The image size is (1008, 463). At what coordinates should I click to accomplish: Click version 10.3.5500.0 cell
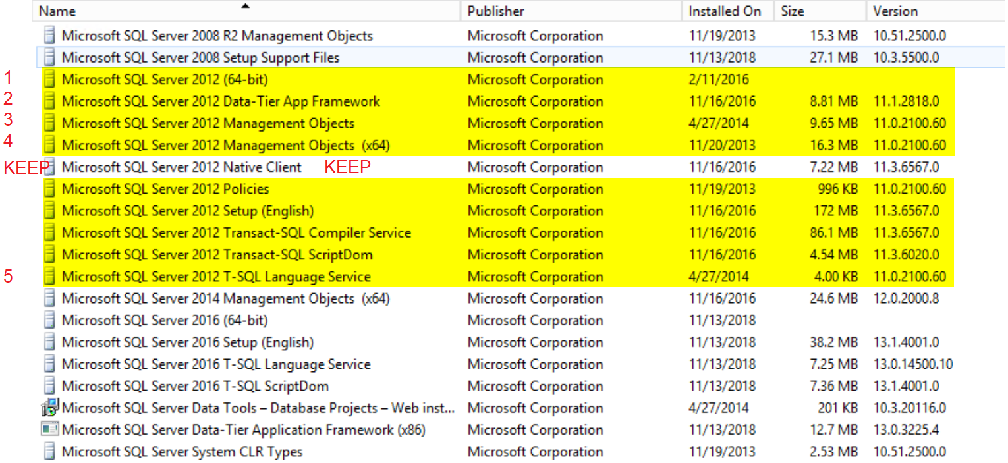(x=906, y=57)
